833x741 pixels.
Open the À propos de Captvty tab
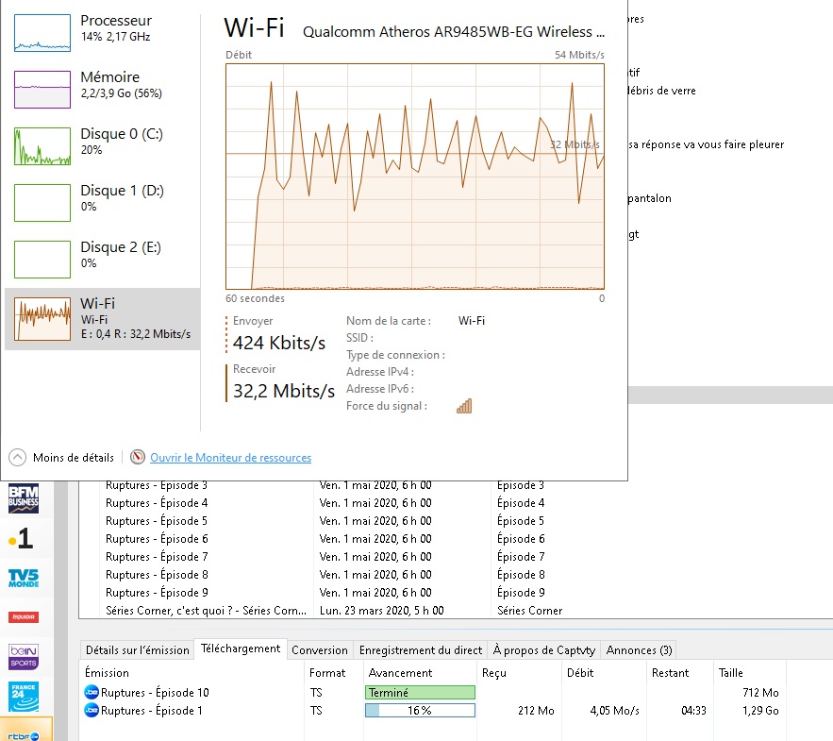point(544,650)
